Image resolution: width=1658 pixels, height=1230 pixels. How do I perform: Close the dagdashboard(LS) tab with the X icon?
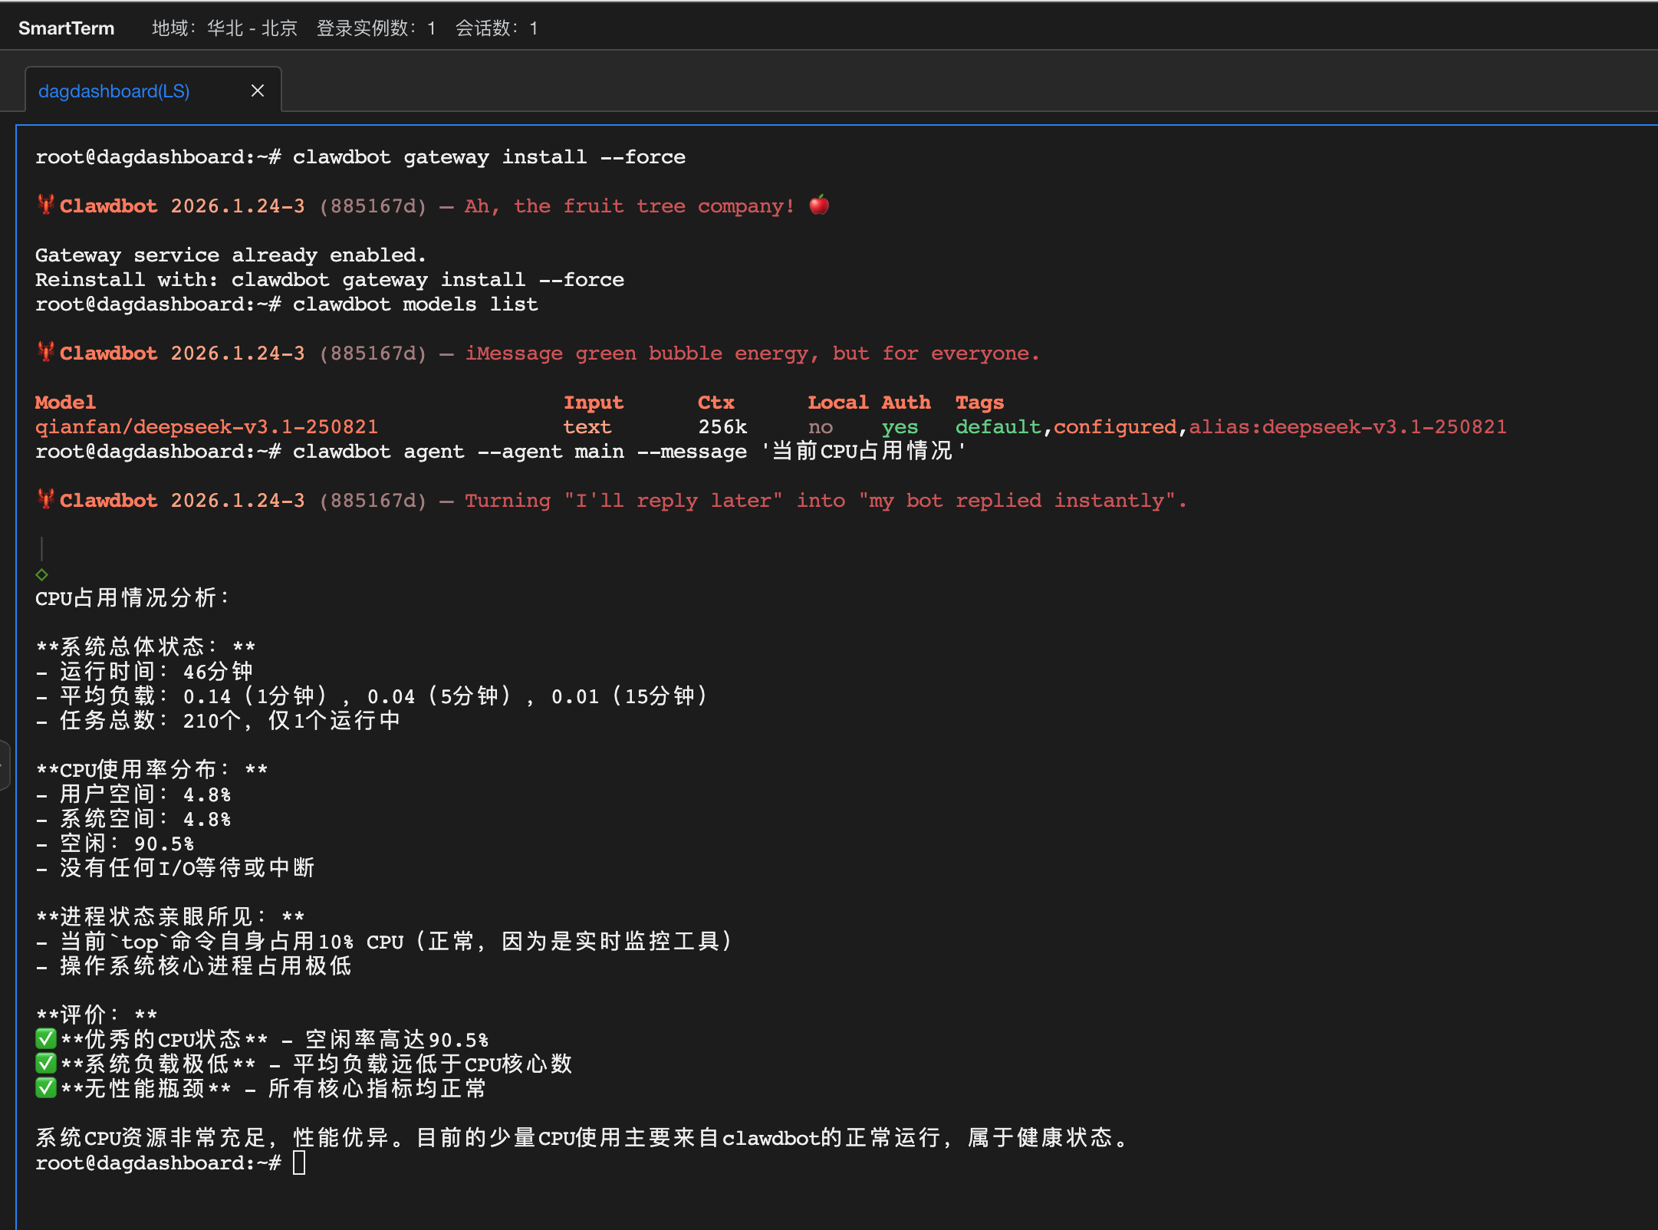pos(258,90)
